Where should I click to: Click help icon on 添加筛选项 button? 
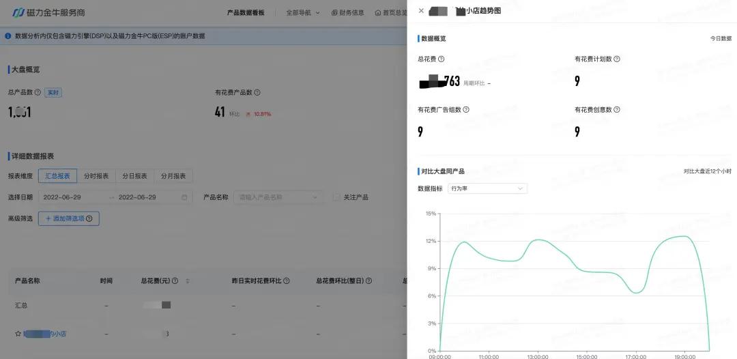(89, 218)
